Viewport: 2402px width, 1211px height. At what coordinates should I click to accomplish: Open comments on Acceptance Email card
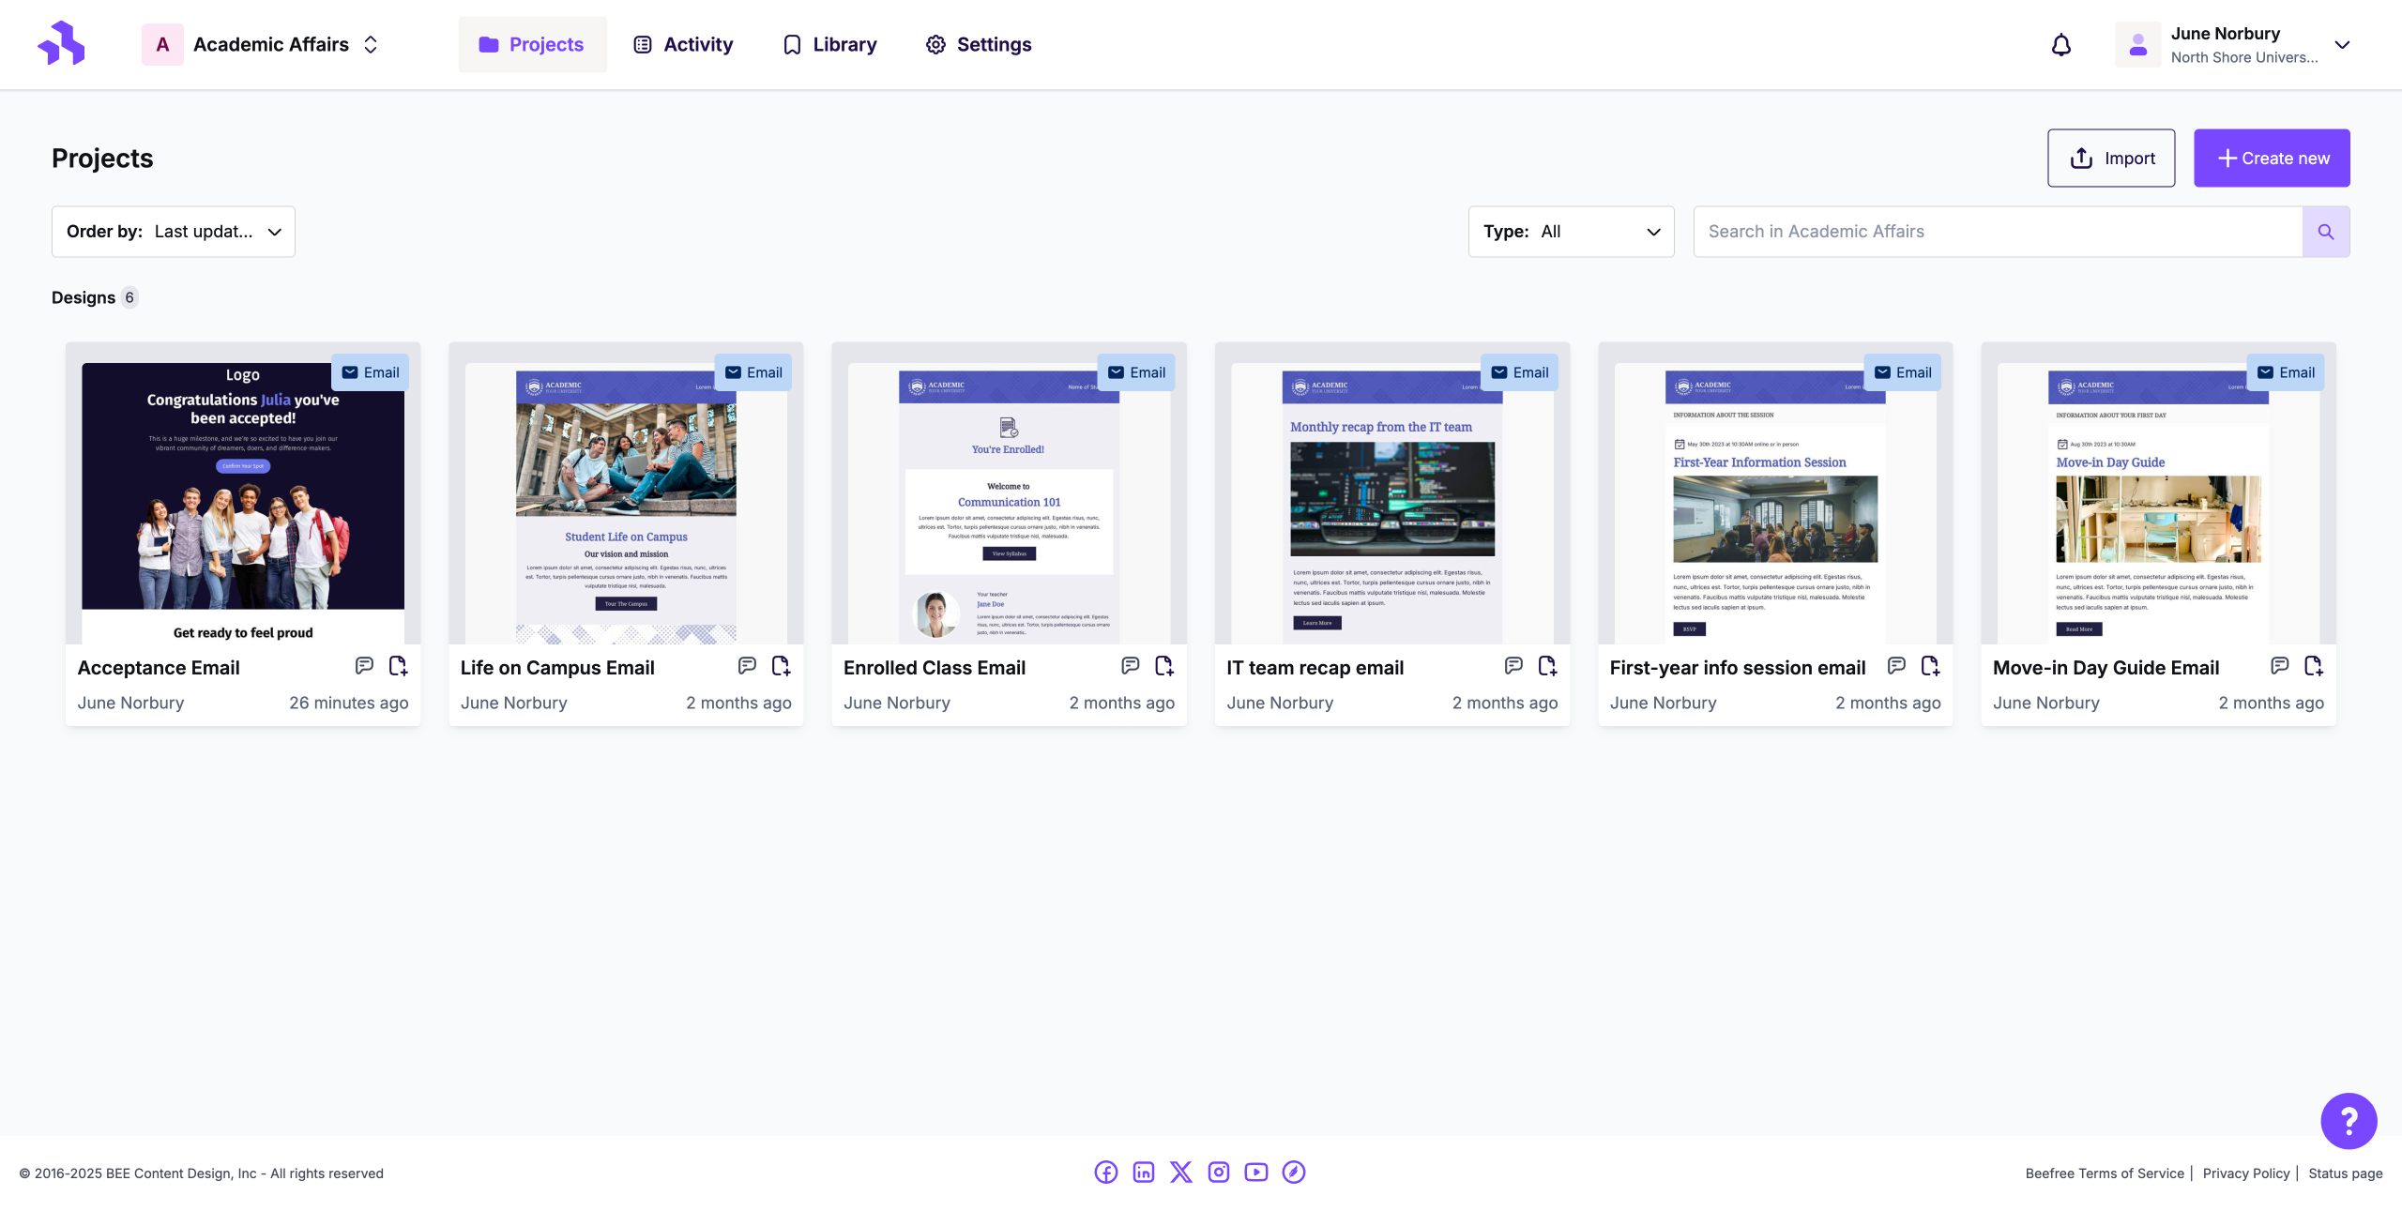click(x=364, y=666)
